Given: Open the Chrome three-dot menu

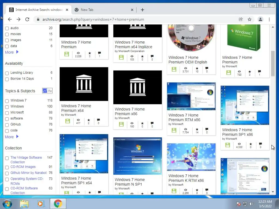Looking at the screenshot, I should (x=269, y=19).
